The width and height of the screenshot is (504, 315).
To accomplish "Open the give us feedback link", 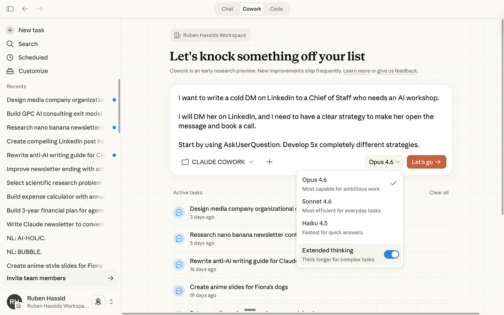I will [397, 71].
